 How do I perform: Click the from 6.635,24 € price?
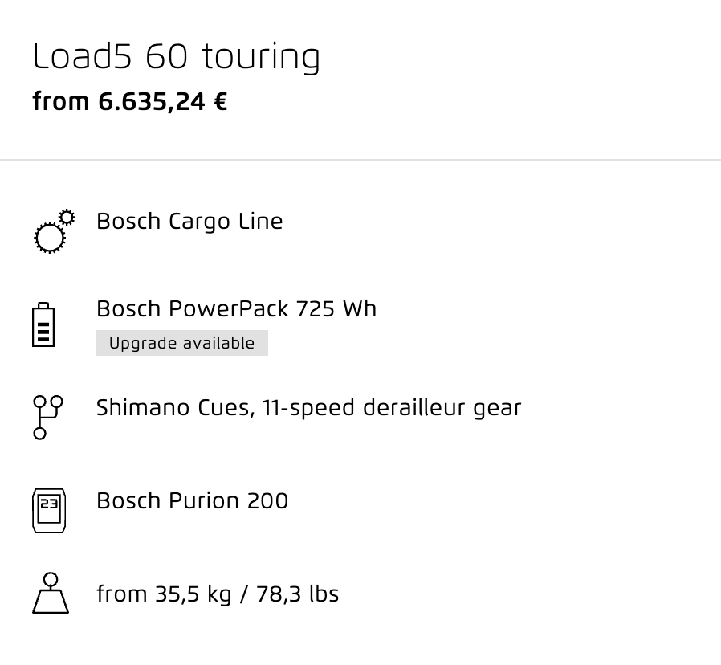click(130, 101)
